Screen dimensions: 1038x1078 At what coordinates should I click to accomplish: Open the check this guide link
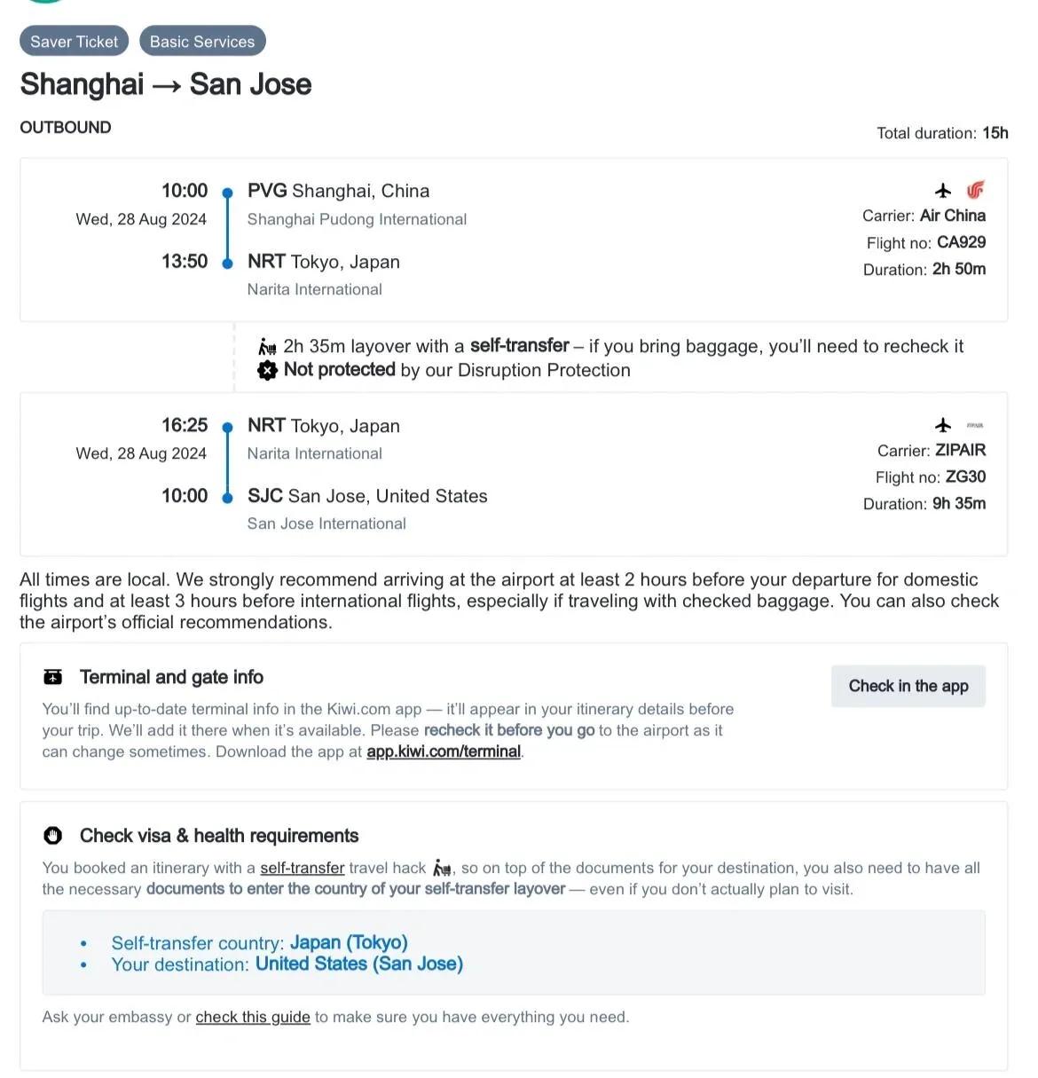click(253, 1017)
